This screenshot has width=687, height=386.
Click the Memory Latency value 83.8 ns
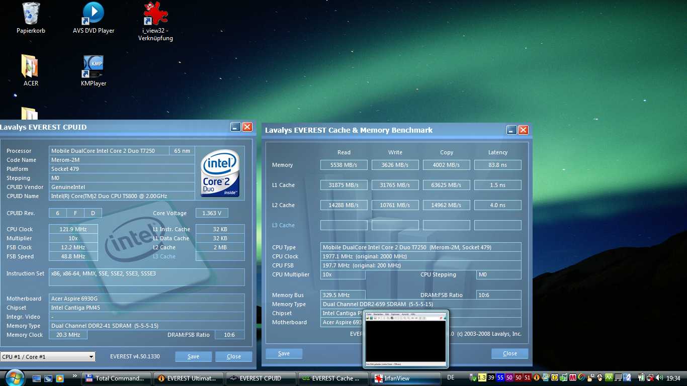498,165
